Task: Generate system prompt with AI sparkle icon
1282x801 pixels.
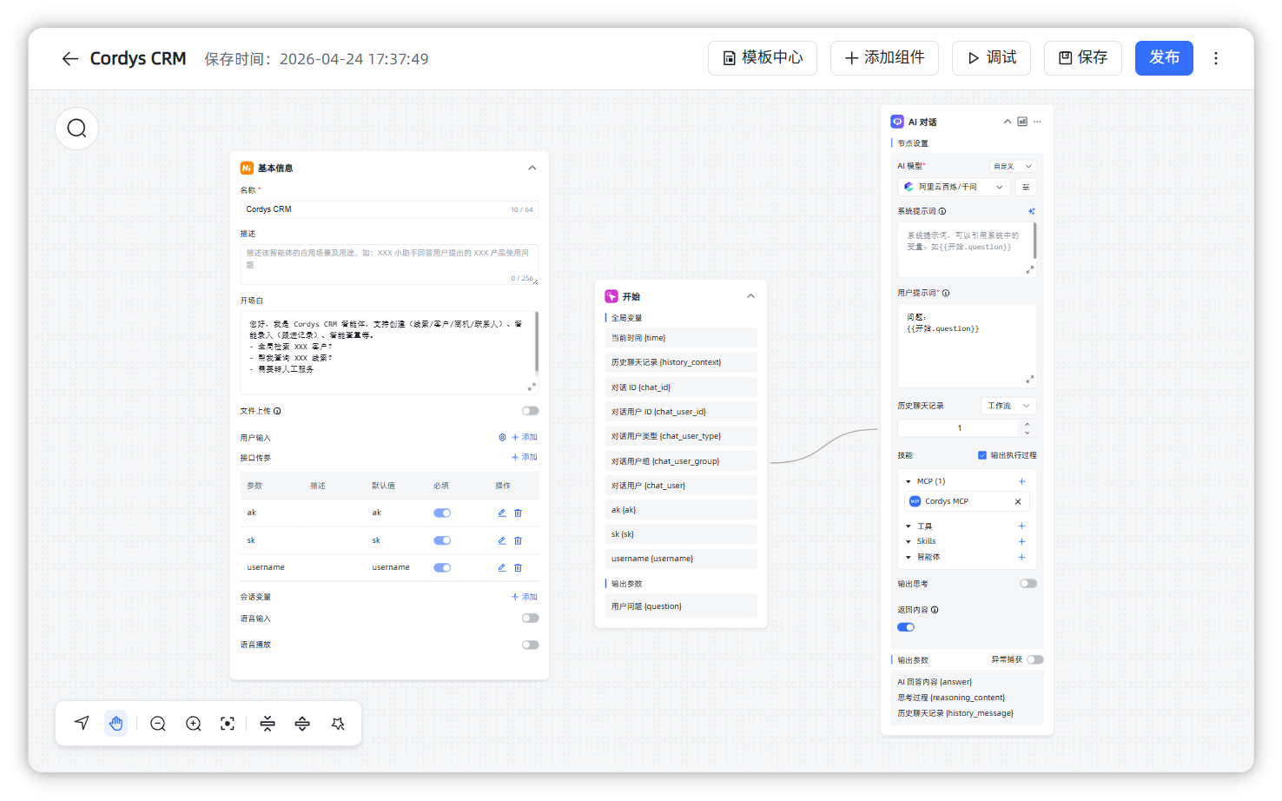Action: tap(1032, 211)
